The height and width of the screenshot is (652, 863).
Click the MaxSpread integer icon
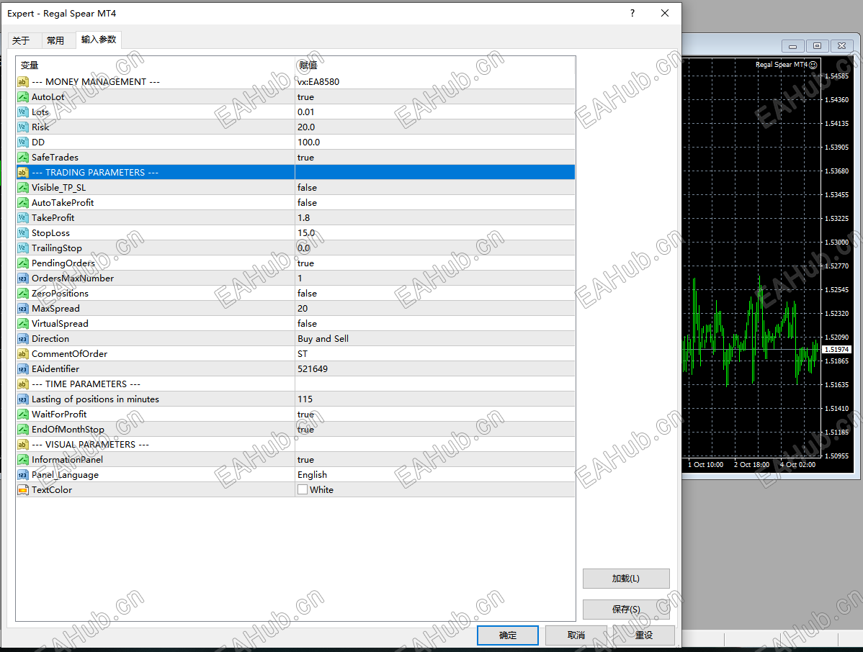coord(22,309)
